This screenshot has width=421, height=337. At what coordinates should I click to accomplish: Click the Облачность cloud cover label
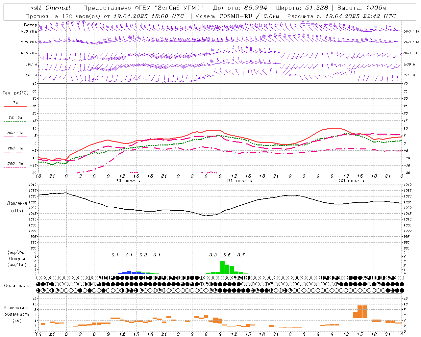point(17,285)
